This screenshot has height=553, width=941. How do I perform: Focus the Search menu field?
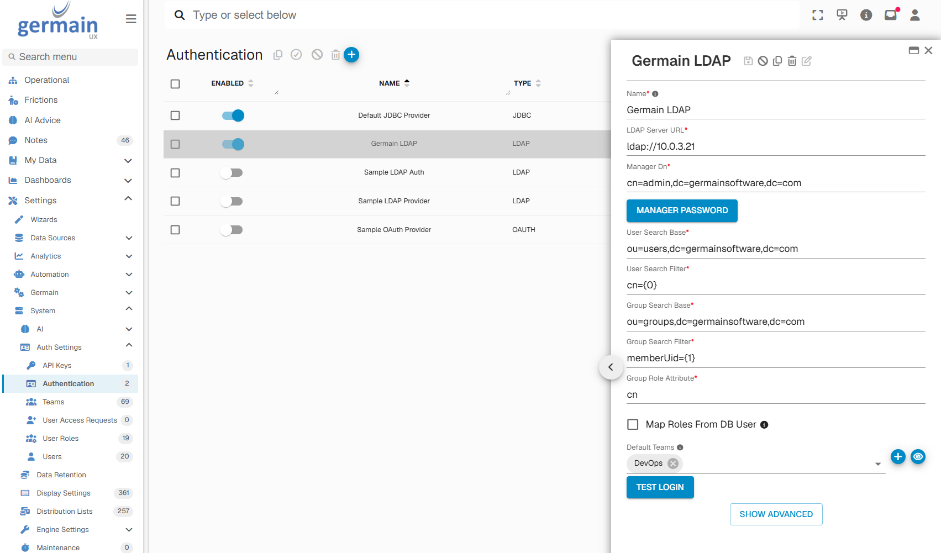point(70,57)
